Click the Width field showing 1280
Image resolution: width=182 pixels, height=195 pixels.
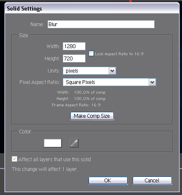point(74,46)
